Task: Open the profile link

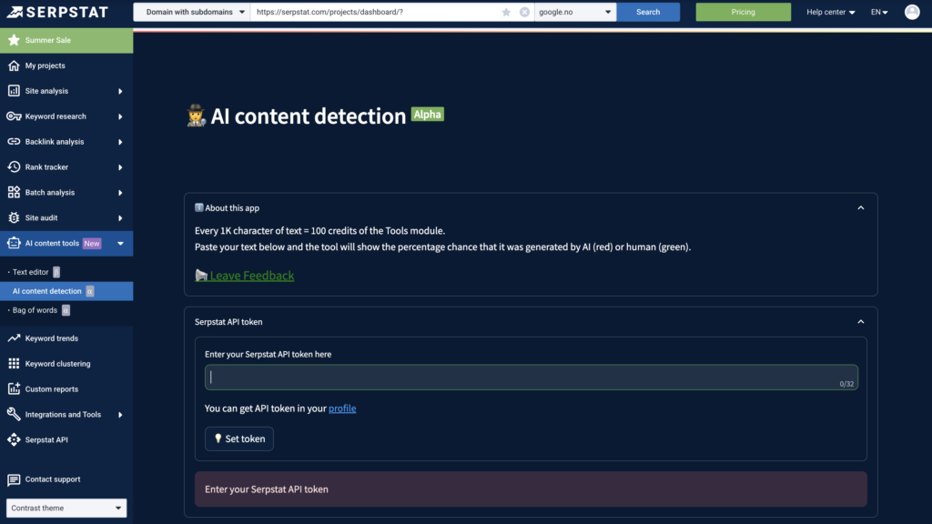Action: [x=342, y=408]
